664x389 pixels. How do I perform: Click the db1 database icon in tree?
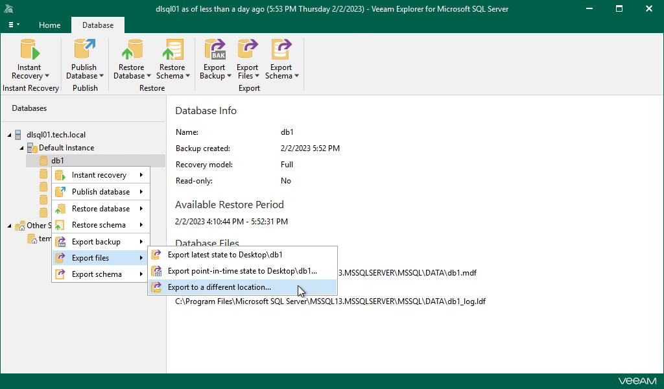pyautogui.click(x=43, y=160)
